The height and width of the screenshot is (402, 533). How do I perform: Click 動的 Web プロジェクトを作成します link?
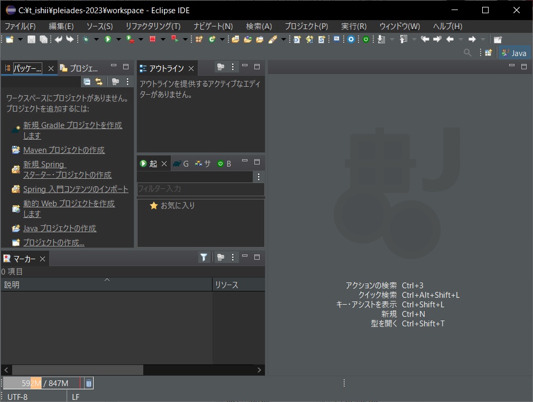[x=69, y=208]
